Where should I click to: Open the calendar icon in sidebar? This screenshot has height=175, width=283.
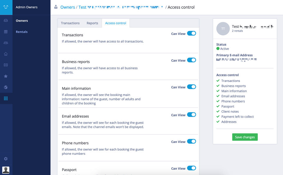point(6,32)
